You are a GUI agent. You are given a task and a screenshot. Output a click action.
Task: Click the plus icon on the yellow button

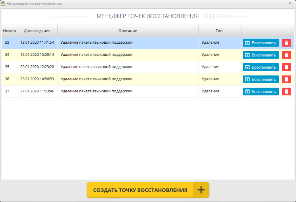(x=201, y=190)
